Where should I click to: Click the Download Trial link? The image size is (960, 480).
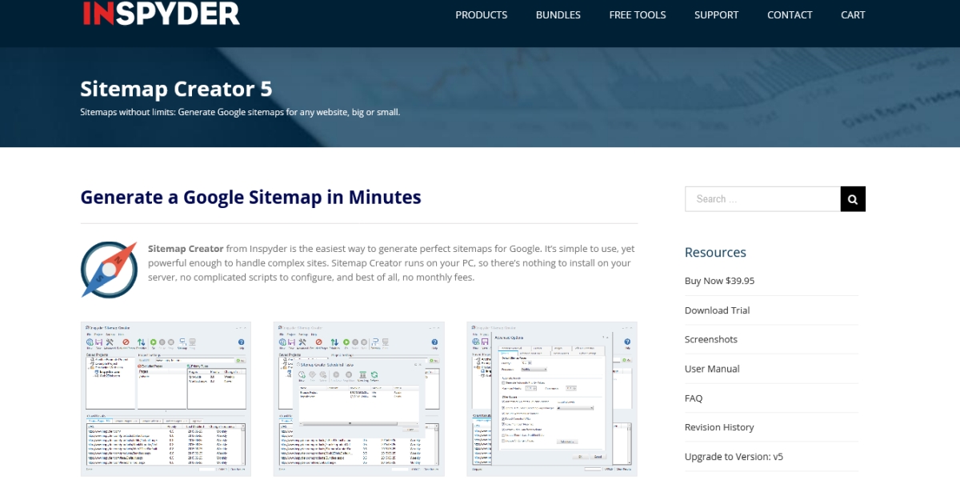(717, 310)
